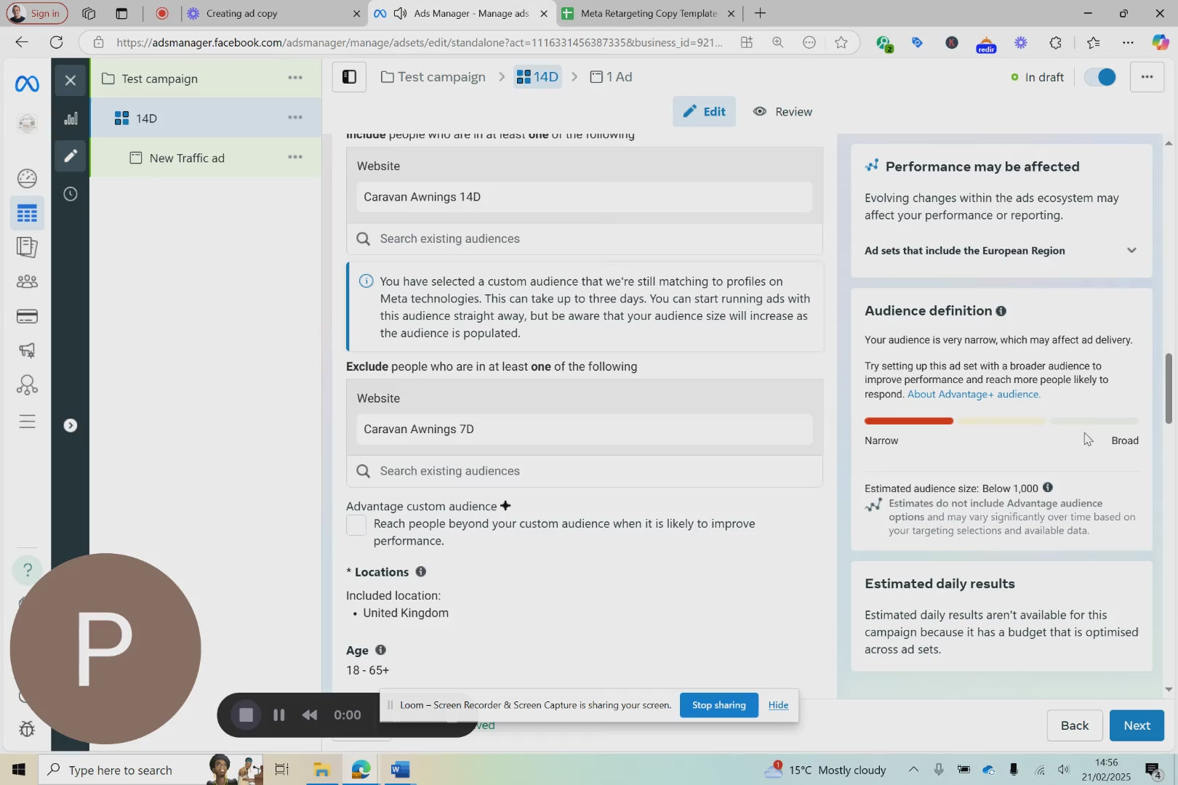
Task: Open the About Advantage+ audience link
Action: [x=974, y=394]
